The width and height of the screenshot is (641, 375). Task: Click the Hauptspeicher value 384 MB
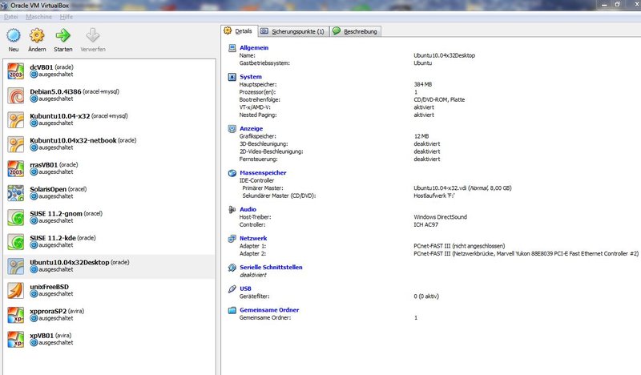point(423,85)
